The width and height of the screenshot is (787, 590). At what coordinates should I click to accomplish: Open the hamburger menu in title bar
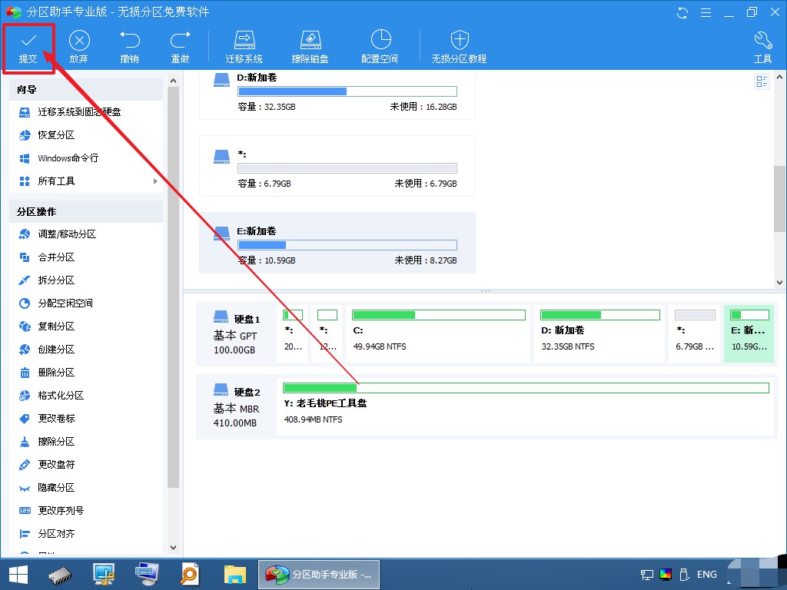(x=706, y=12)
